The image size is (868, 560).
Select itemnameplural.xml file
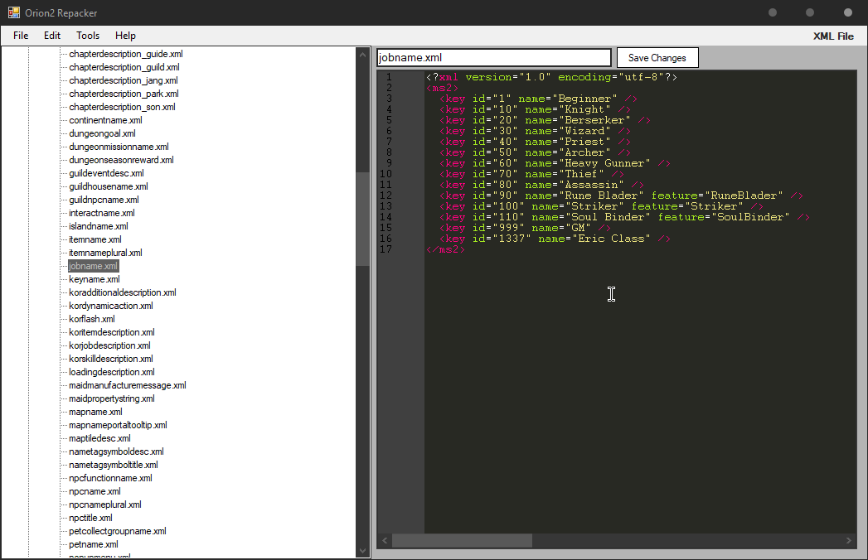tap(105, 253)
